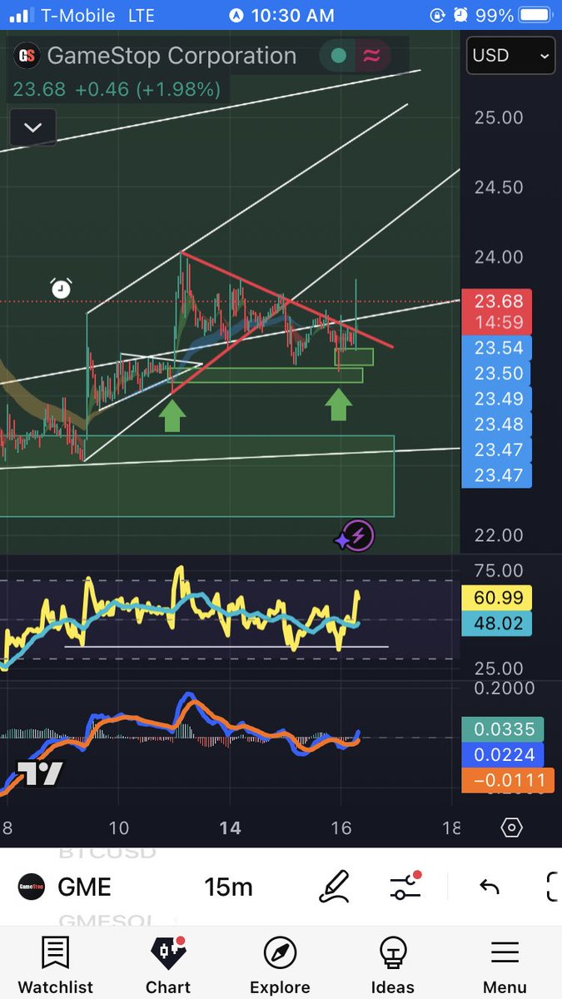Tap the blue 23.49 price label
562x999 pixels.
[496, 399]
